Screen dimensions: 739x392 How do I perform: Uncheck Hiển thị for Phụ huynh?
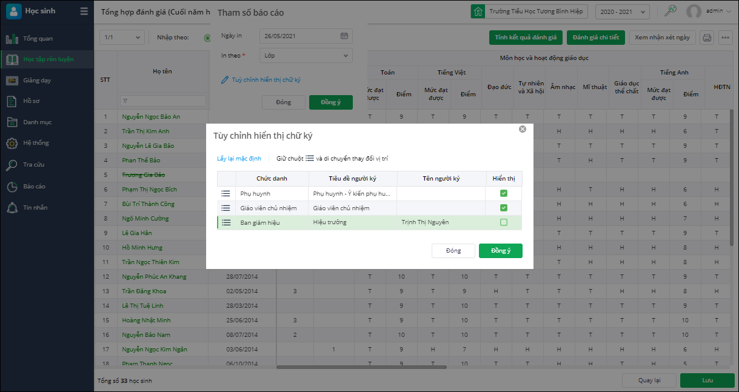click(504, 193)
